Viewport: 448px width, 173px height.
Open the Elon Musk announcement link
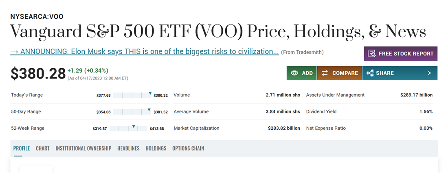pos(145,52)
